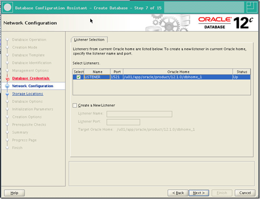Click the Management Options step
The image size is (260, 199).
(x=31, y=71)
